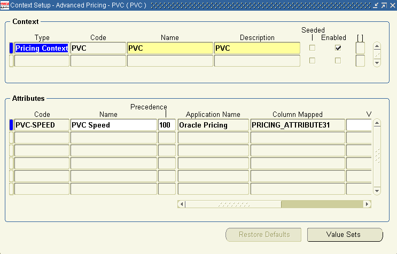Click the PRICING_ATTRIBUTE31 column mapped cell
The width and height of the screenshot is (397, 254).
298,125
